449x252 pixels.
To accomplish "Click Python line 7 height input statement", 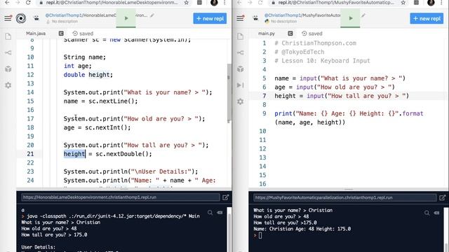I will pos(342,96).
